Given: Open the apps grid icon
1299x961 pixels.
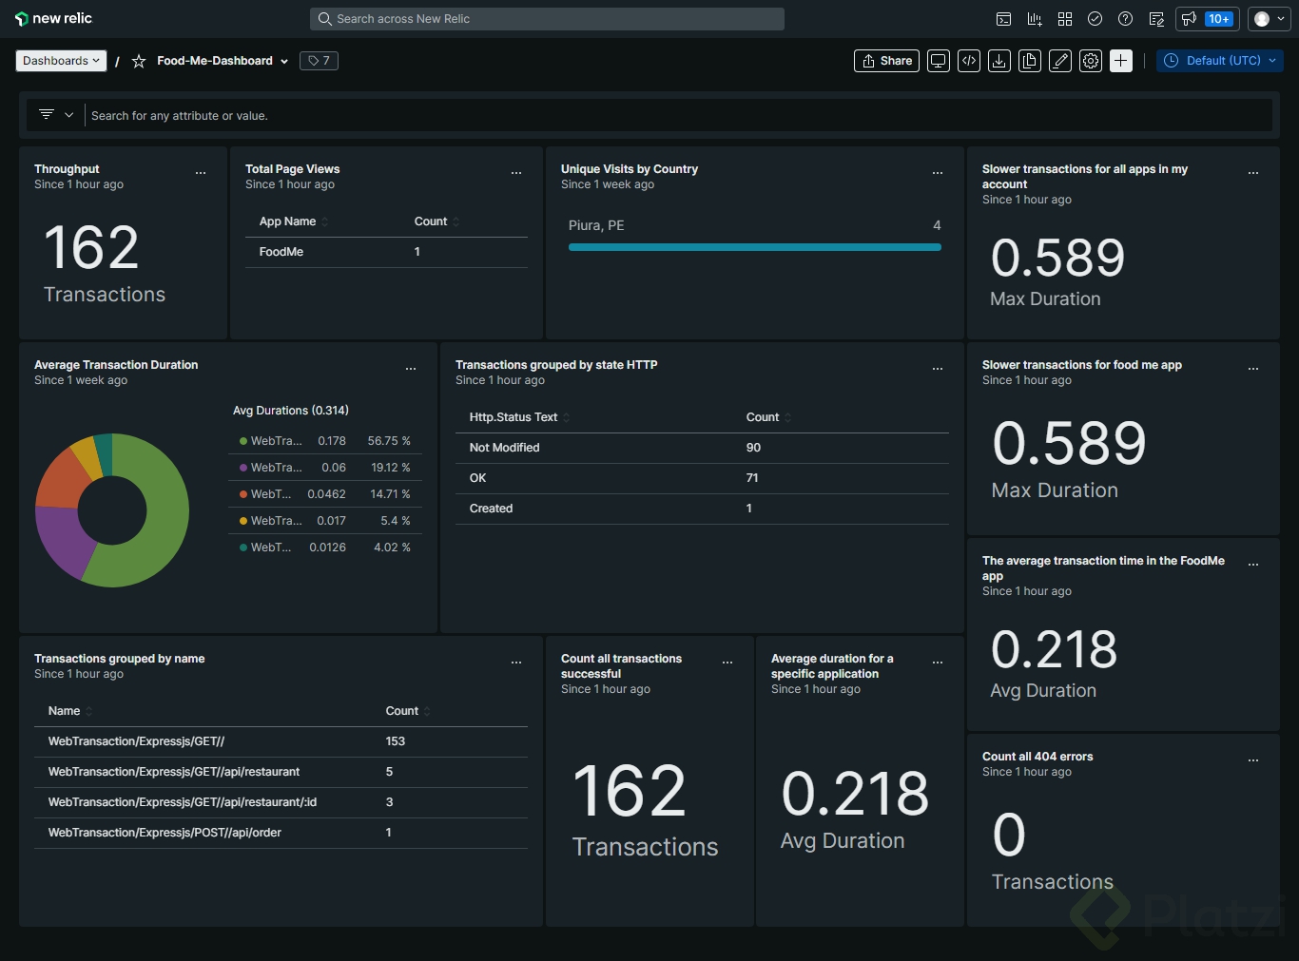Looking at the screenshot, I should tap(1065, 19).
